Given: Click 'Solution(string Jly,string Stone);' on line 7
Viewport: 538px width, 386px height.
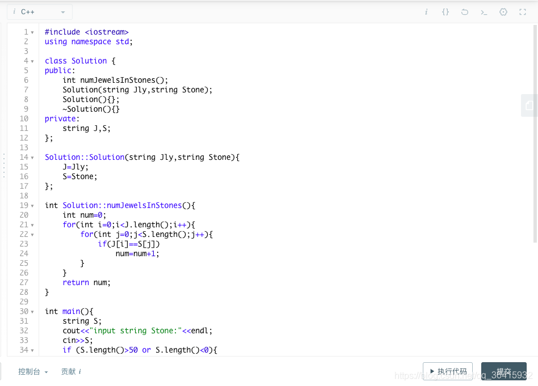Looking at the screenshot, I should pos(137,90).
